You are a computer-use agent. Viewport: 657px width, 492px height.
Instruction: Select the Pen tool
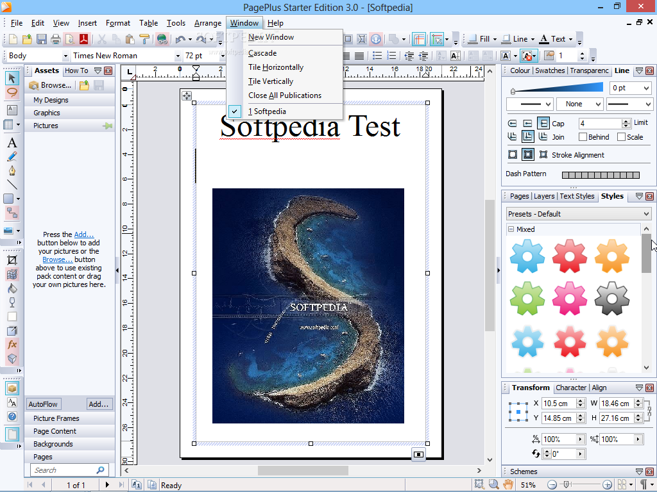click(12, 170)
